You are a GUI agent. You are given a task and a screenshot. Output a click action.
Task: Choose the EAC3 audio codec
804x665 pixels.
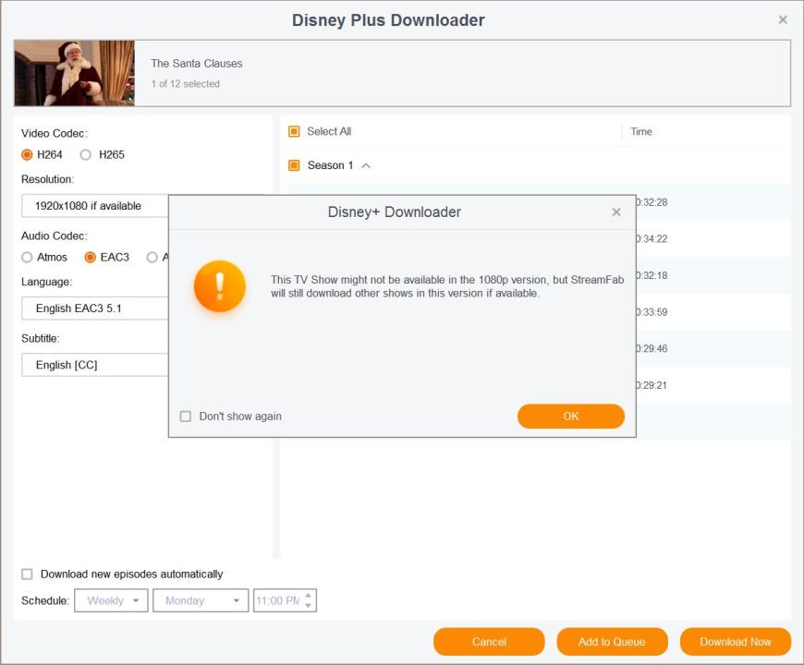click(x=91, y=258)
